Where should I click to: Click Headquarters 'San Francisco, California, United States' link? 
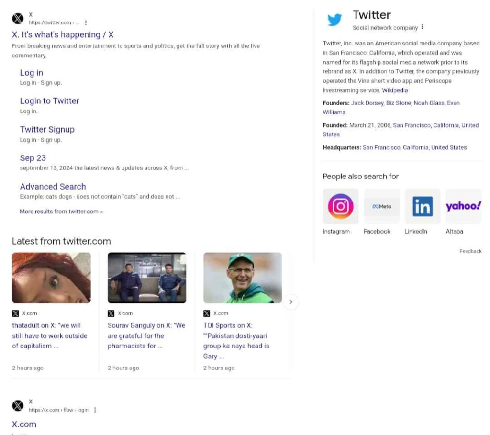(x=415, y=147)
